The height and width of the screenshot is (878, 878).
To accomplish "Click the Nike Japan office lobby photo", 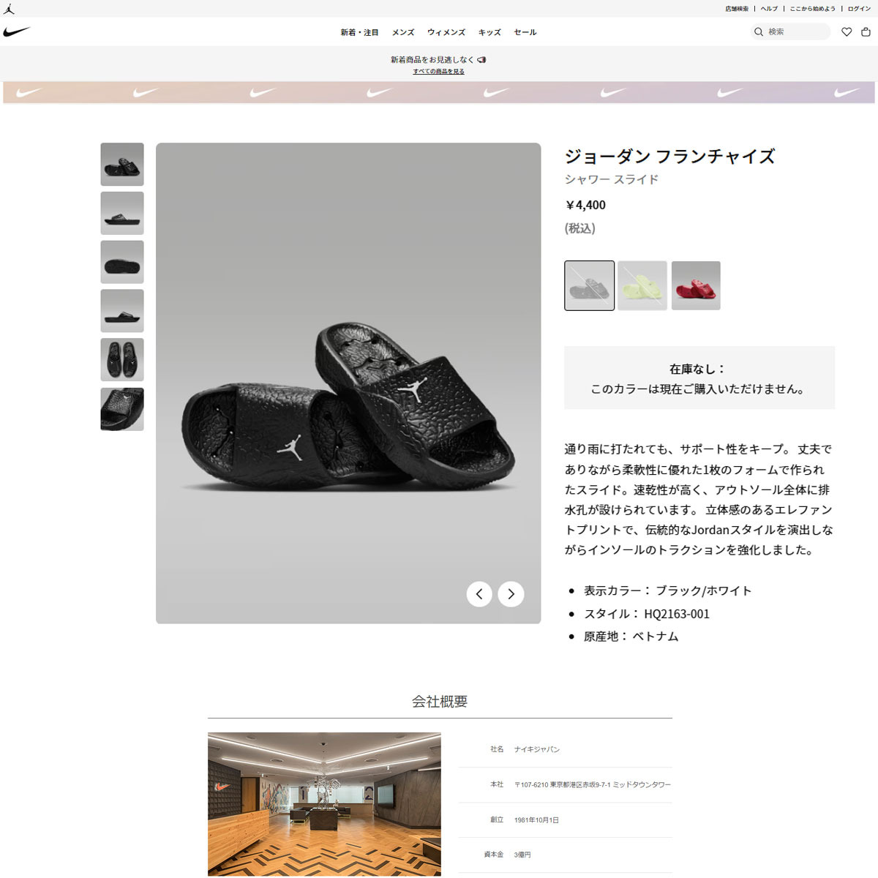I will (x=324, y=804).
